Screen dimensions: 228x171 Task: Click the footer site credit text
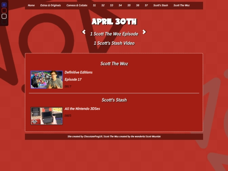coord(114,136)
